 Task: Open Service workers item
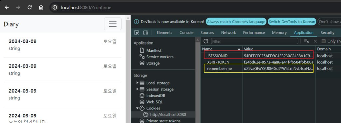(160, 57)
